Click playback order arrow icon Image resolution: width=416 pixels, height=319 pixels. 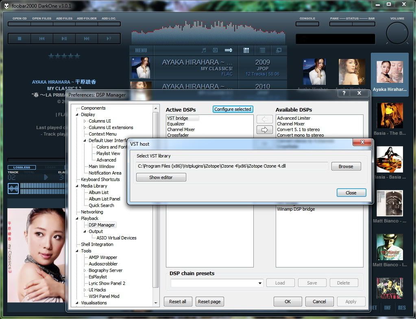229,50
